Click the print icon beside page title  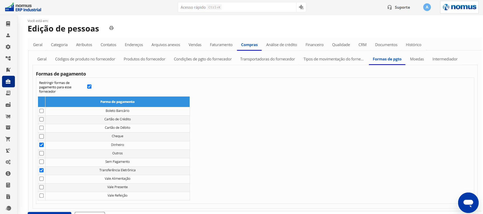click(x=111, y=28)
